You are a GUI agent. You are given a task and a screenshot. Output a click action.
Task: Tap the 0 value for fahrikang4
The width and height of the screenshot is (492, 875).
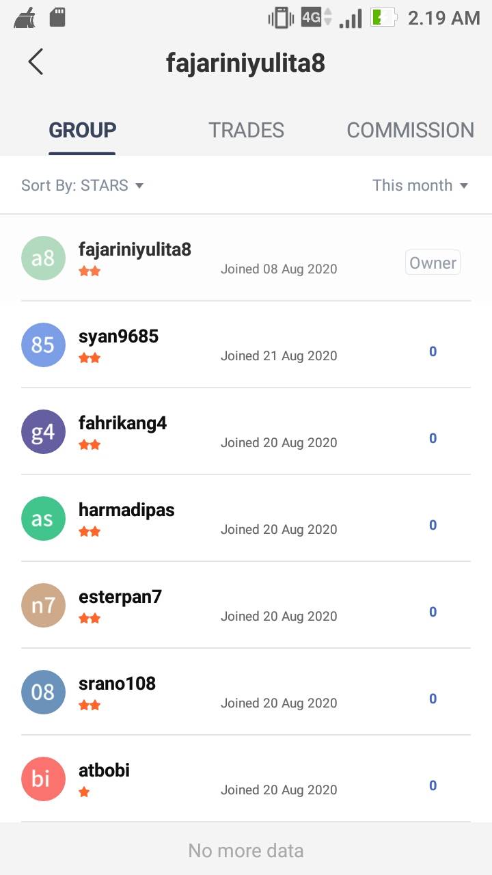click(433, 438)
